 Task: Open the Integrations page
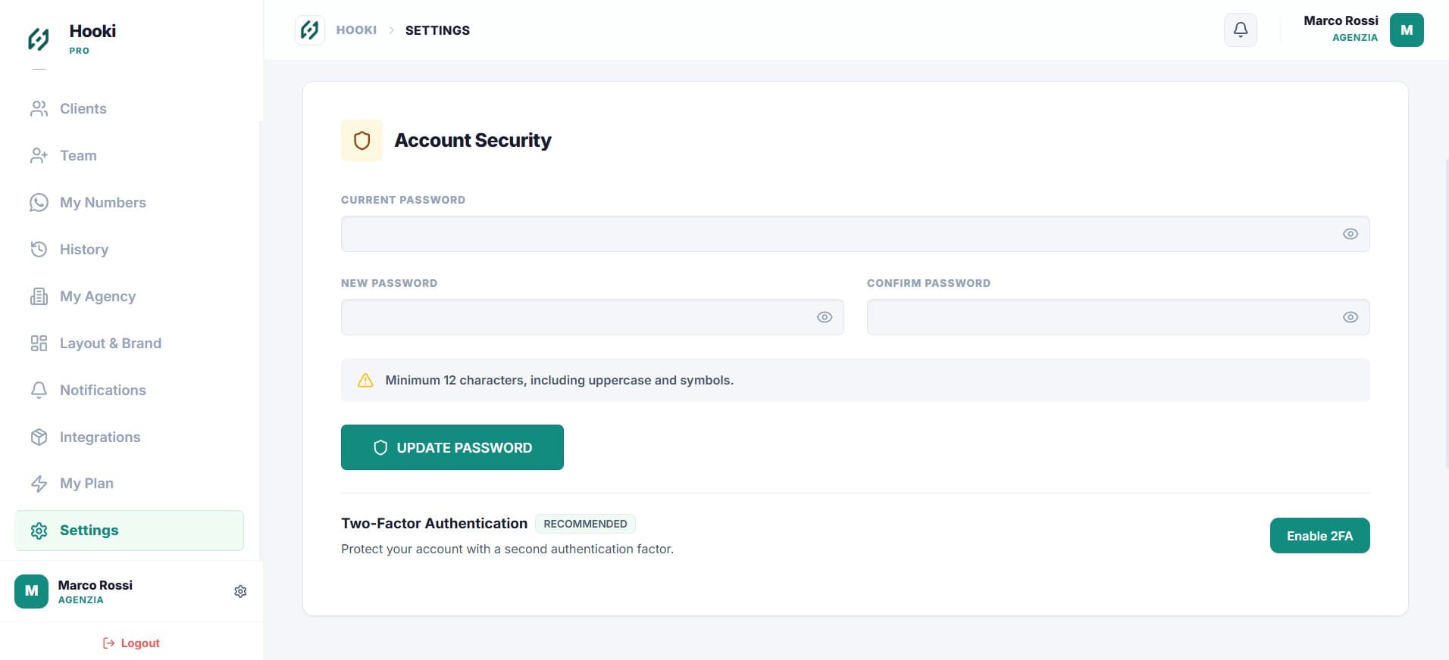[x=129, y=437]
